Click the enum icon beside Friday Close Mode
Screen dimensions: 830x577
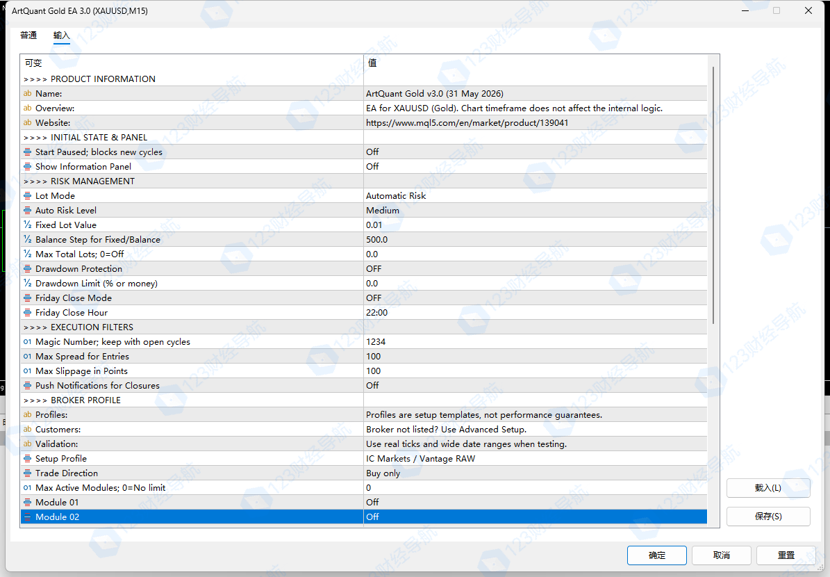coord(28,298)
